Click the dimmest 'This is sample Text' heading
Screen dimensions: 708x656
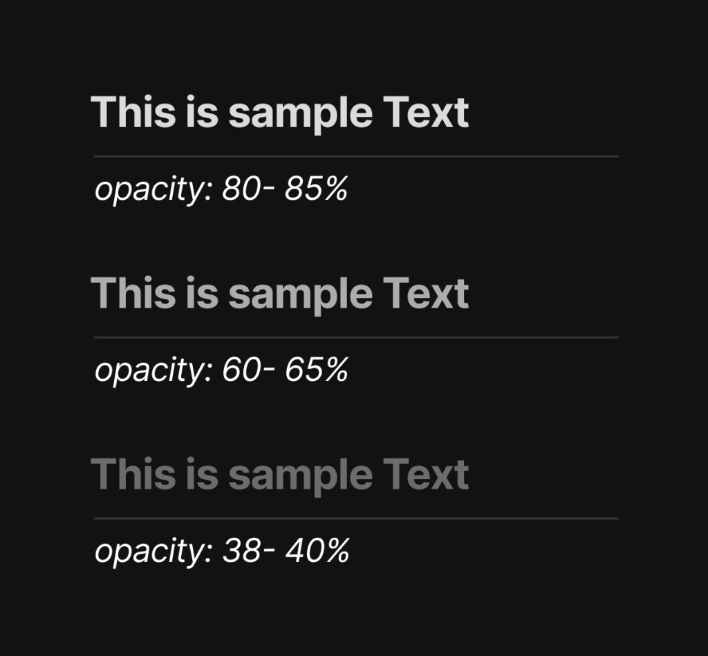click(280, 476)
